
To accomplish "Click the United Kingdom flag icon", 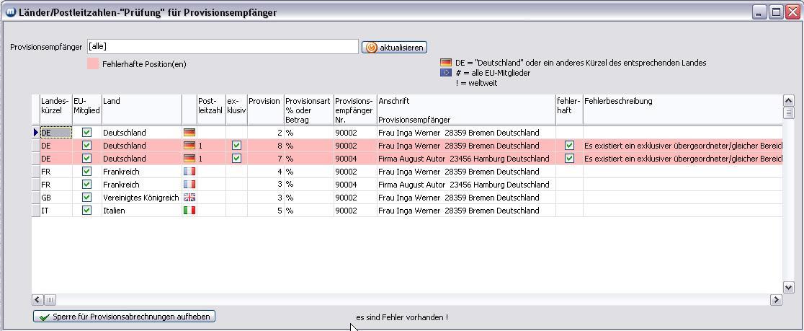I will point(189,198).
